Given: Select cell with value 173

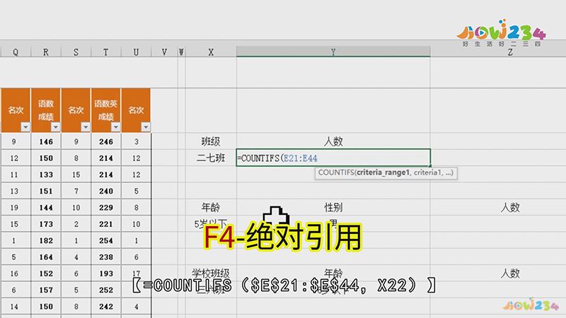Looking at the screenshot, I should [x=46, y=224].
